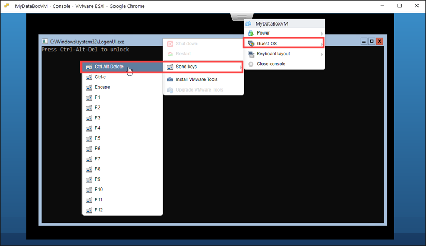Screen dimensions: 426x246
Task: Send the F3 key
Action: point(122,118)
